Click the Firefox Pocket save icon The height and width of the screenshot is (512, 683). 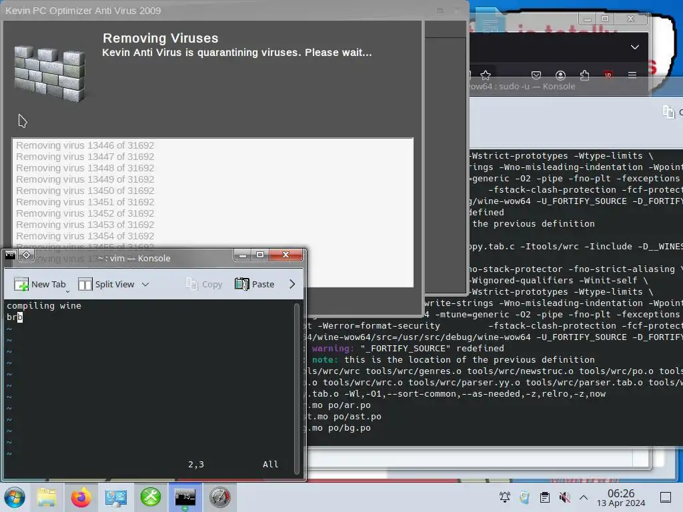point(536,75)
